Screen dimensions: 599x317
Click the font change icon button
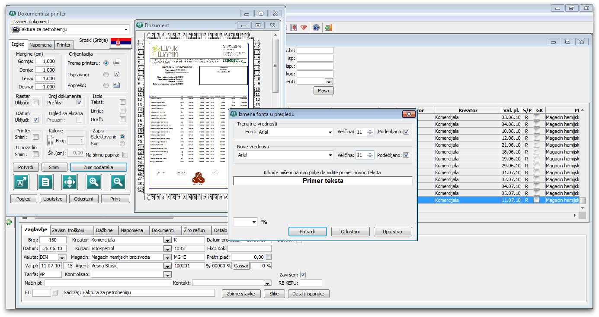(x=21, y=182)
